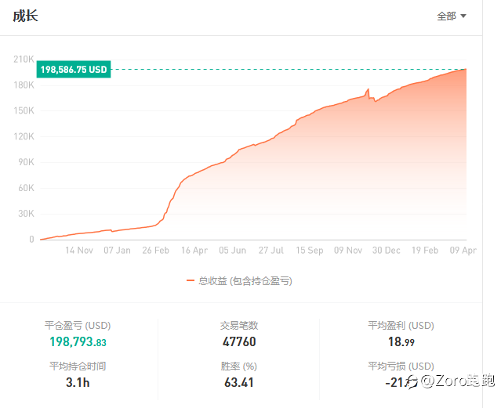
Task: Select the 120K y-axis label
Action: [x=24, y=136]
